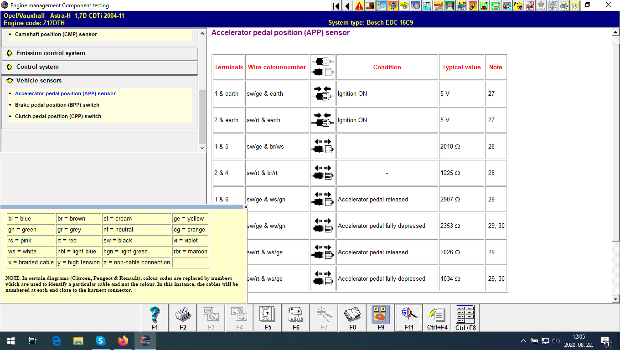Screen dimensions: 620x350
Task: Click the Ctrl+F8 table list button
Action: 465,318
